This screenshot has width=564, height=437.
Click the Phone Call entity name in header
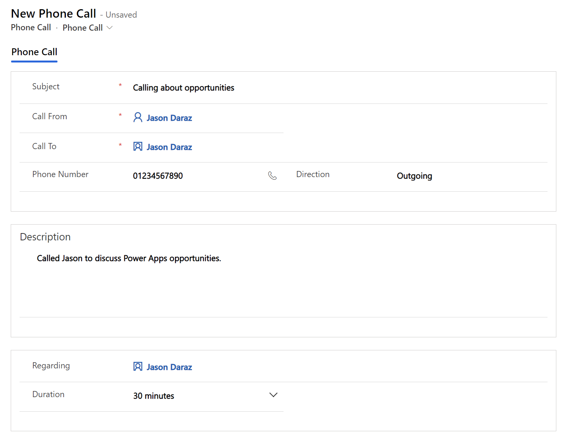(x=31, y=28)
